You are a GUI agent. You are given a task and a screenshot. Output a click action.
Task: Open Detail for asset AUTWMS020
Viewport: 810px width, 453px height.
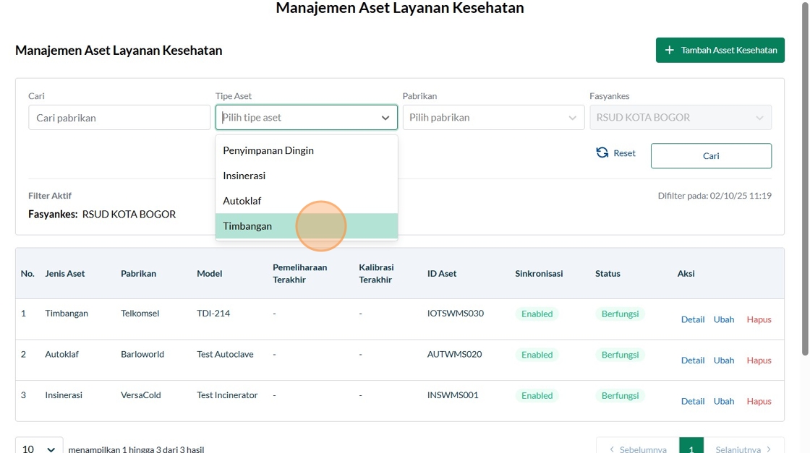pos(693,360)
